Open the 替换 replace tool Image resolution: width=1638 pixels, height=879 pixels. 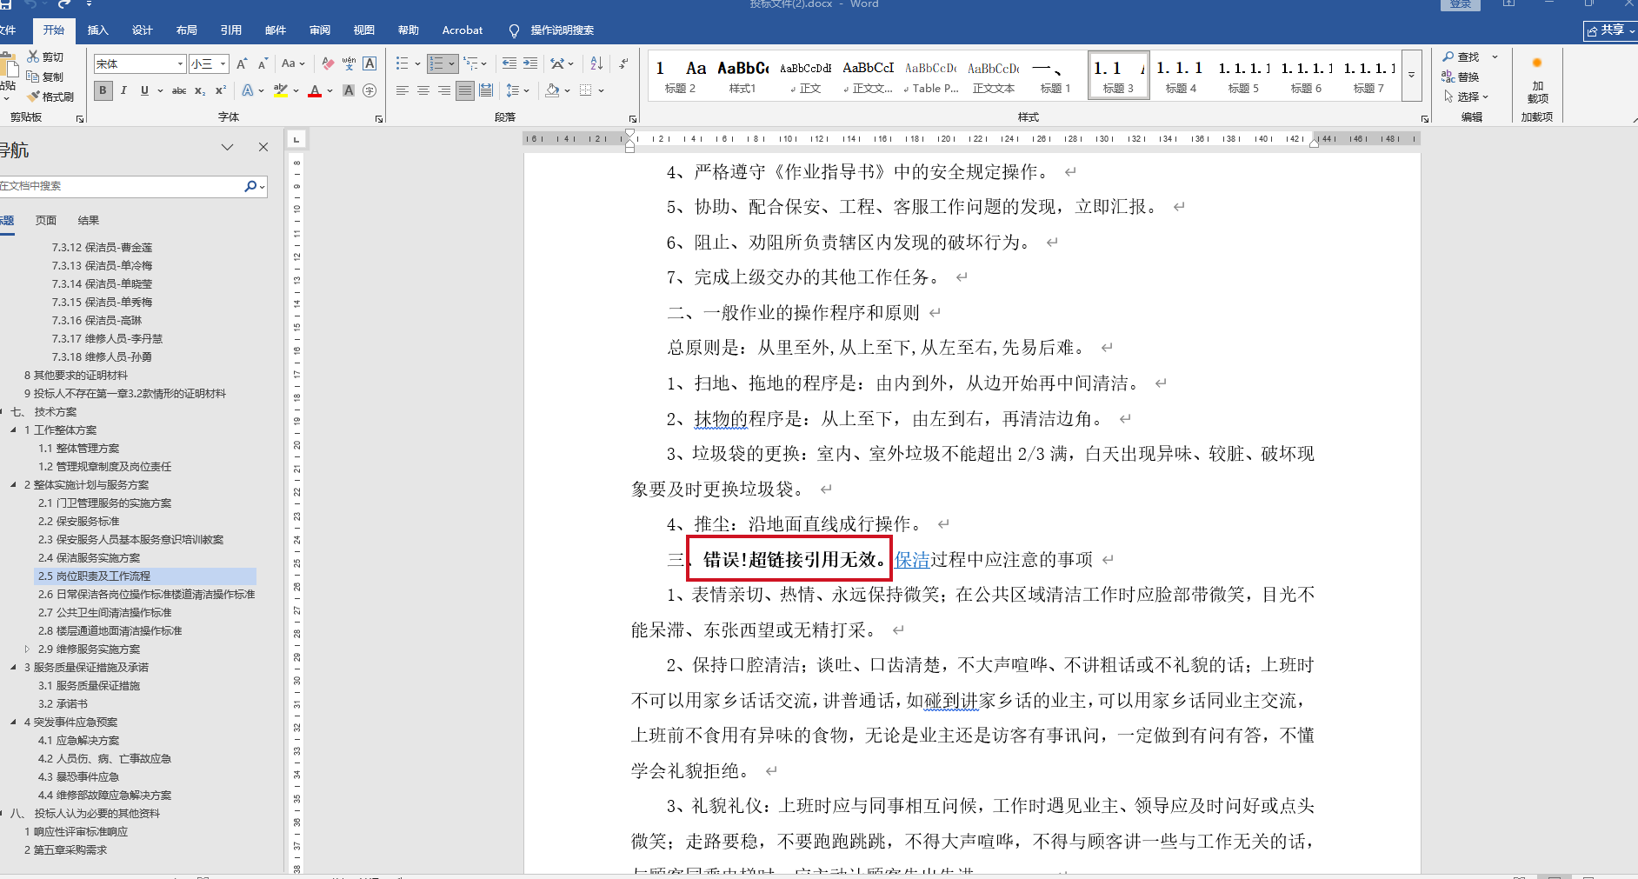point(1461,77)
